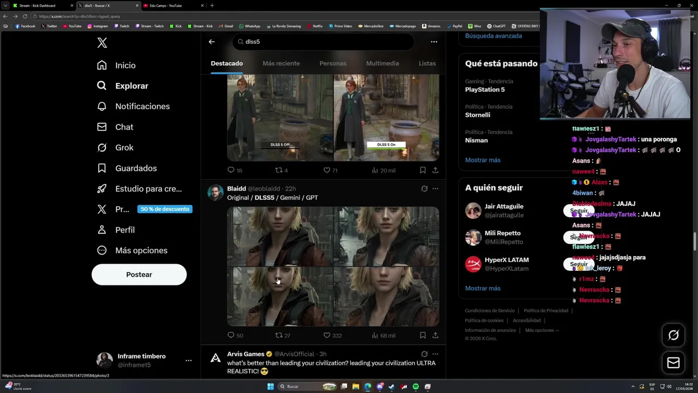Viewport: 698px width, 393px height.
Task: Repost Blaidd post with 27 reposts
Action: click(282, 335)
